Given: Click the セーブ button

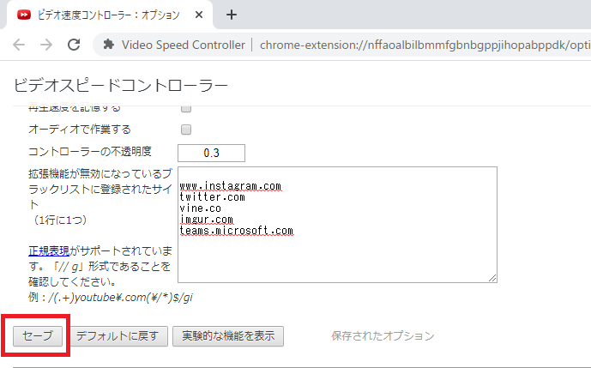Looking at the screenshot, I should (38, 336).
